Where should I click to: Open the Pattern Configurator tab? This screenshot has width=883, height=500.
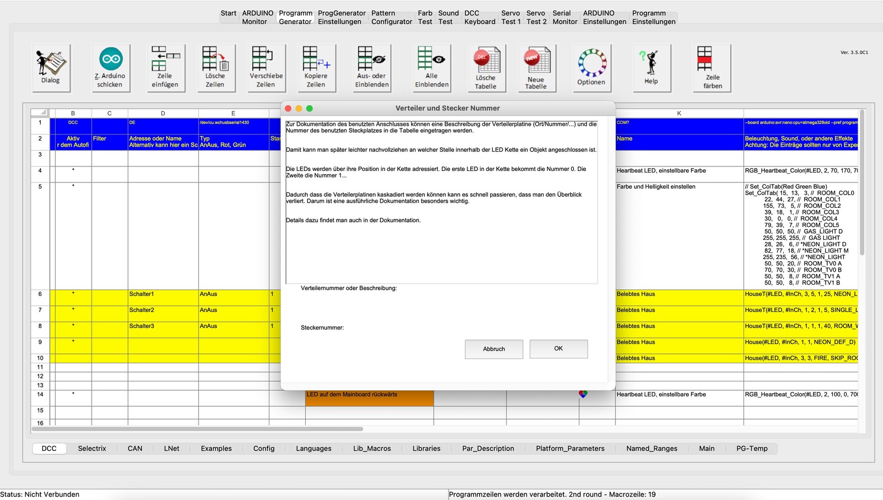click(391, 18)
